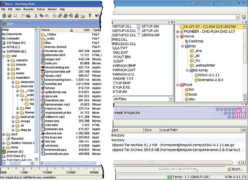The width and height of the screenshot is (248, 180).
Task: Click the Local Path column header in K3b
Action: pyautogui.click(x=200, y=130)
